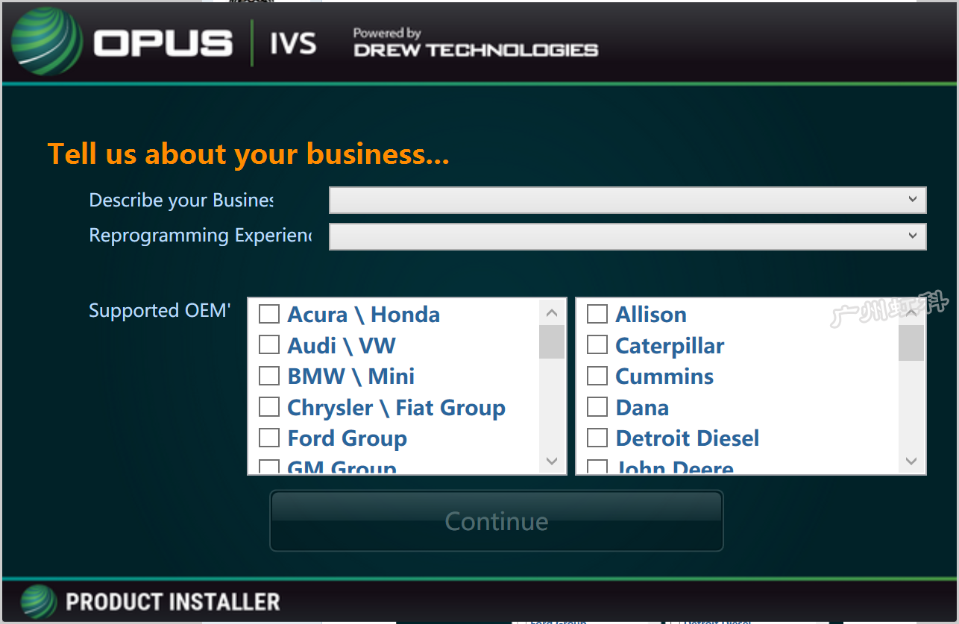
Task: Click up arrow of left OEM list scrollbar
Action: point(552,312)
